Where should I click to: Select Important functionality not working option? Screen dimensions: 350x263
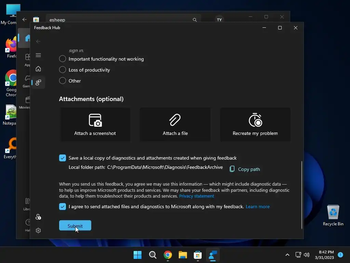pyautogui.click(x=63, y=59)
